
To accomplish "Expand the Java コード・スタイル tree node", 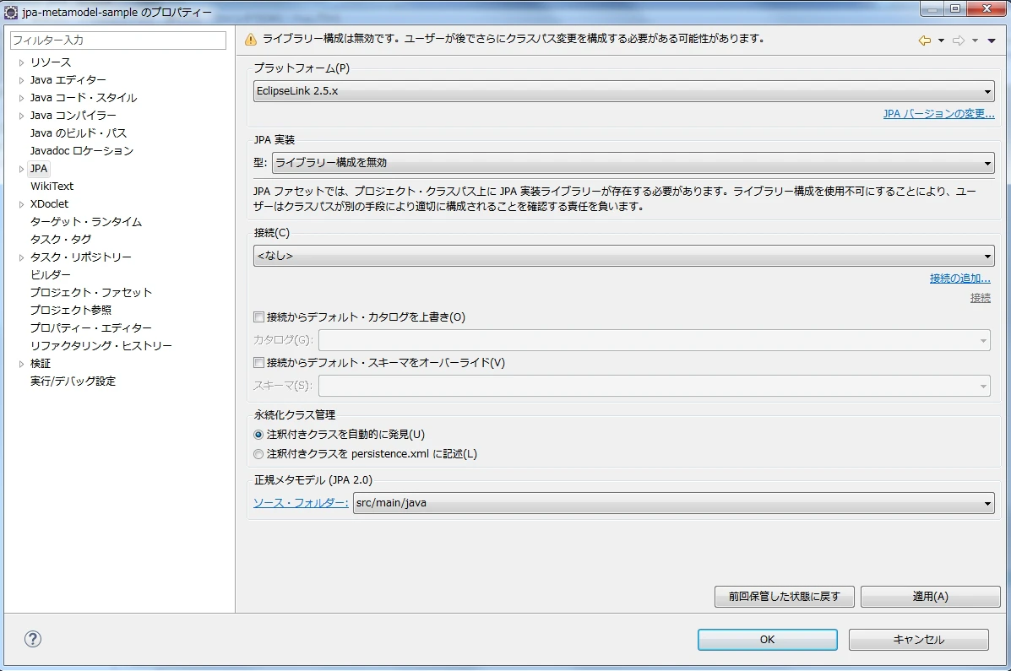I will coord(21,98).
